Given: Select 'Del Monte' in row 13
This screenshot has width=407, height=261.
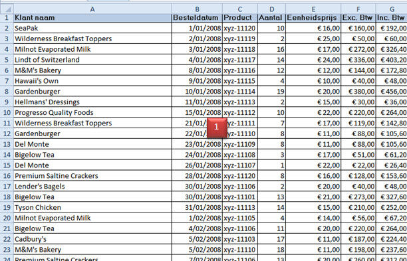Looking at the screenshot, I should pos(92,144).
